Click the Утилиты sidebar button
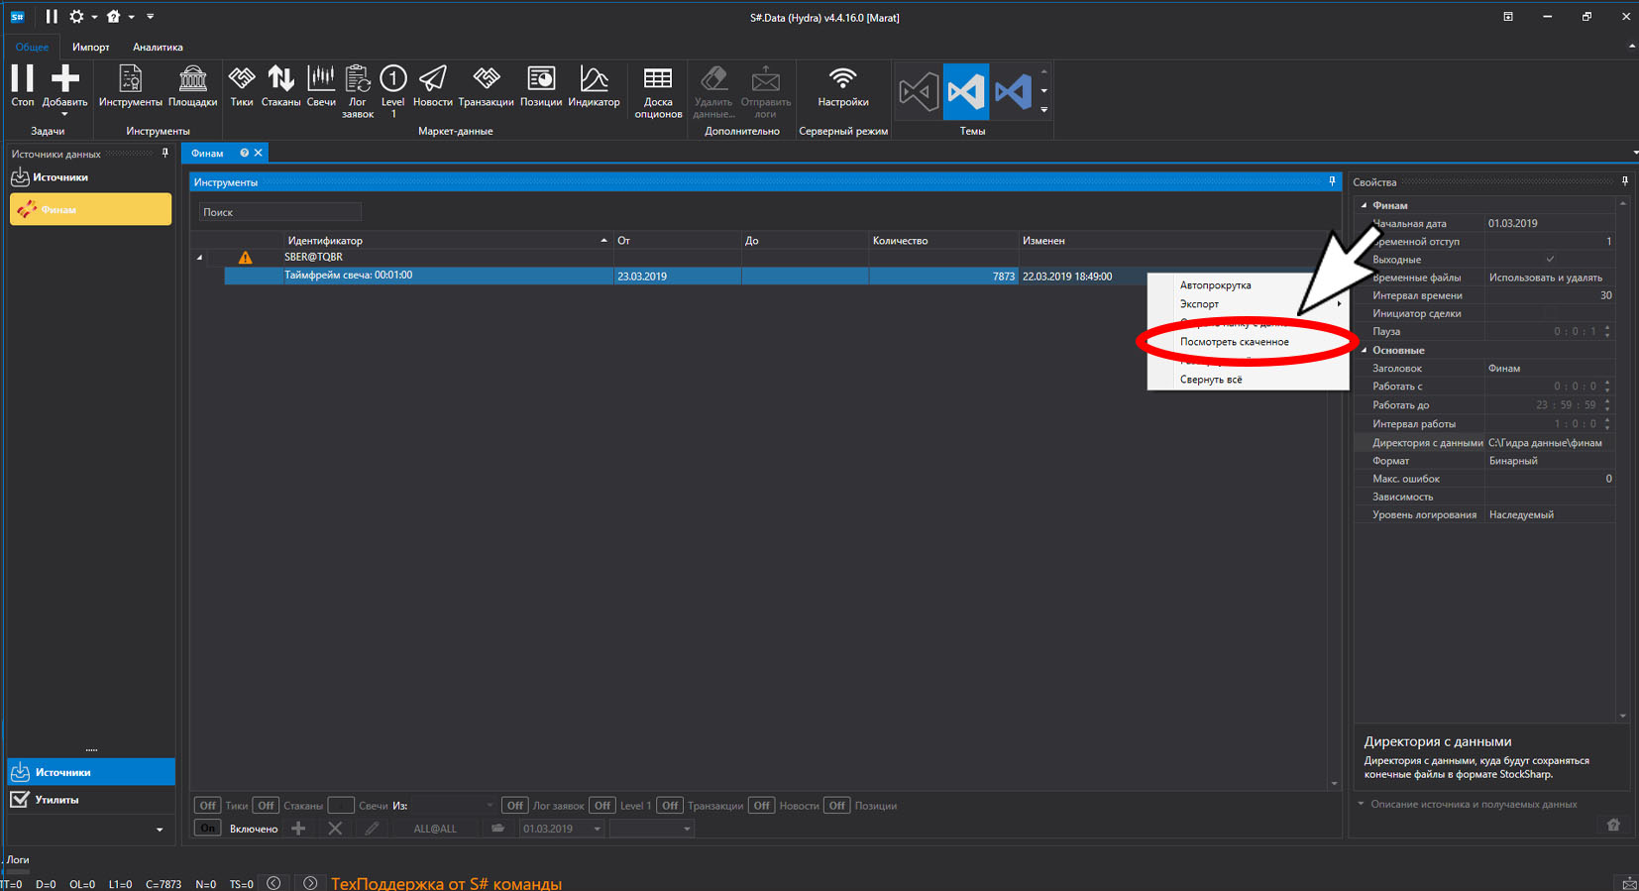 click(x=56, y=800)
